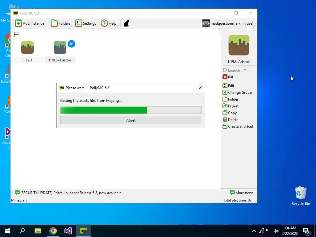Open the Windows Start menu
Screen dimensions: 316x237
click(7, 231)
